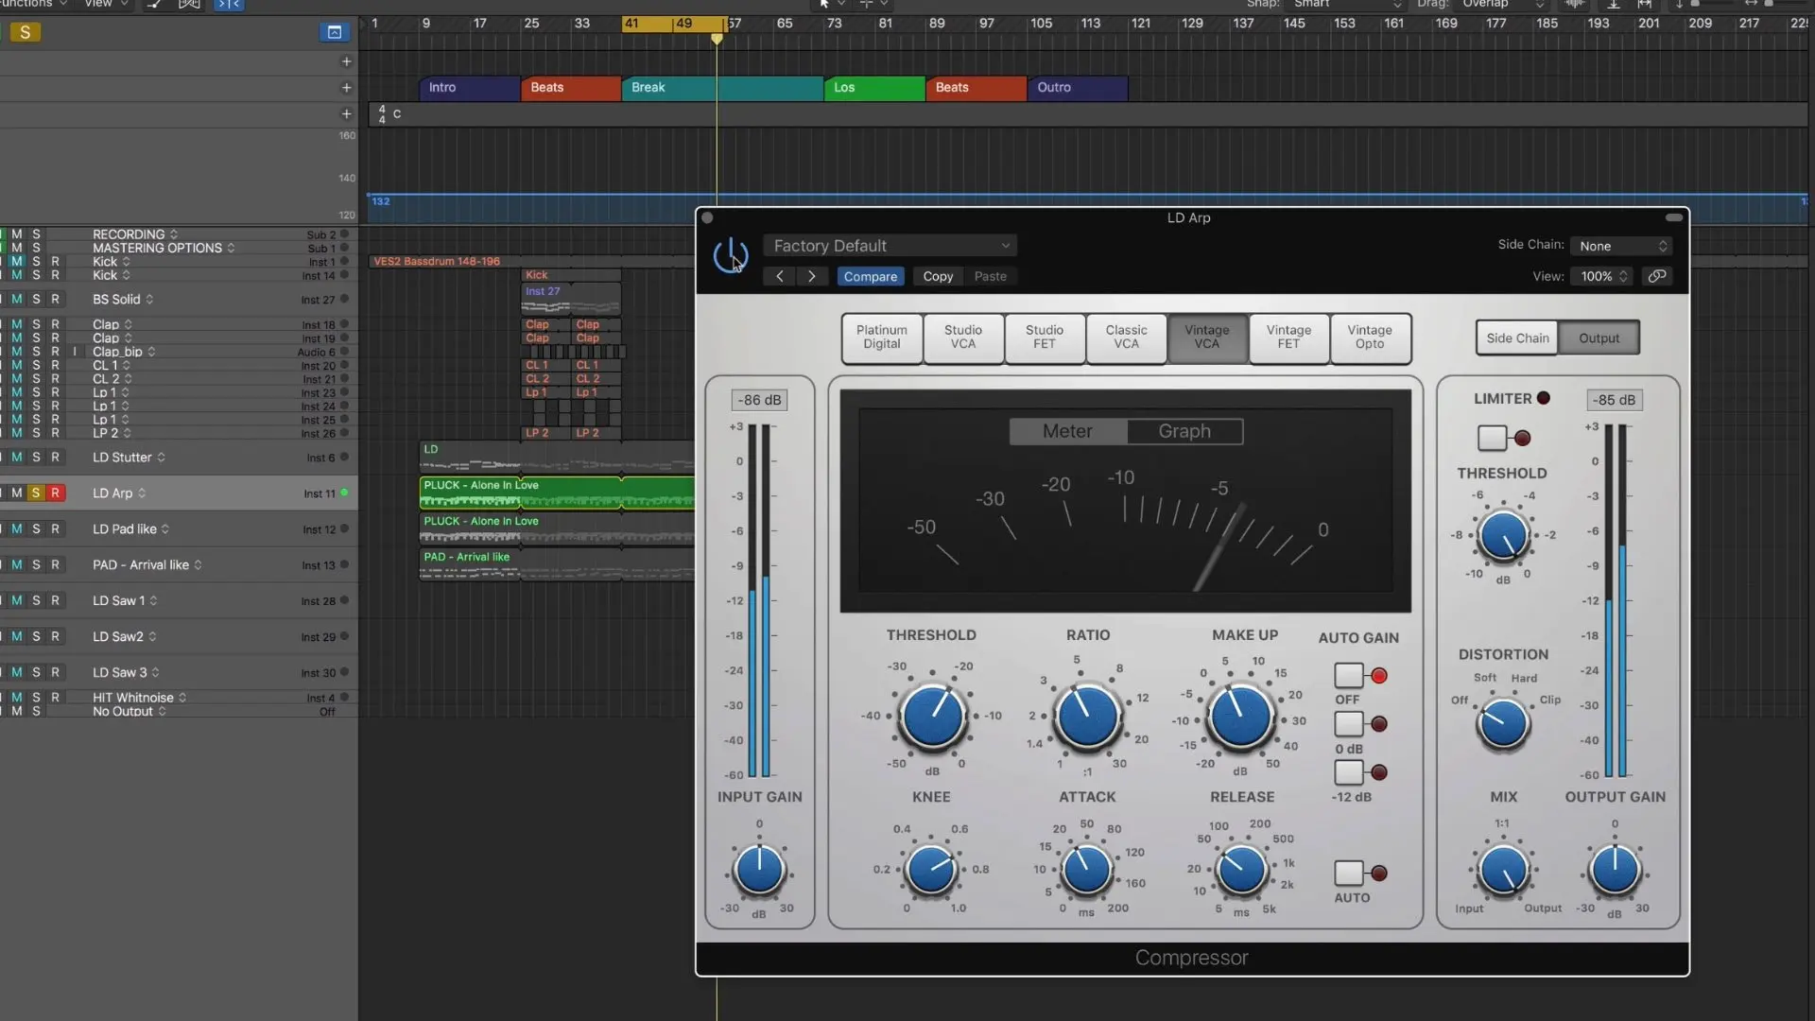This screenshot has height=1021, width=1815.
Task: Click the plus icon on the marker track row
Action: (346, 87)
